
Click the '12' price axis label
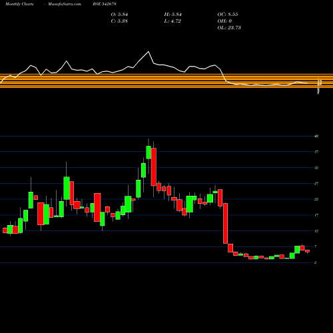316,231
